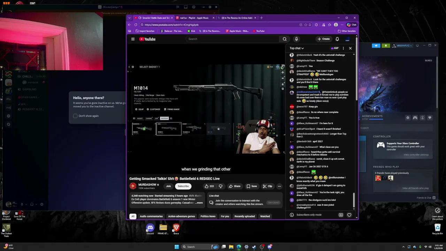Open the tab search chevron dropdown
This screenshot has height=251, width=446.
point(130,18)
